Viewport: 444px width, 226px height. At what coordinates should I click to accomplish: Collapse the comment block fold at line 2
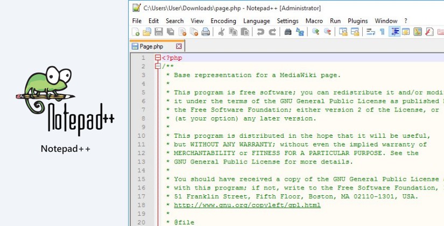[158, 66]
